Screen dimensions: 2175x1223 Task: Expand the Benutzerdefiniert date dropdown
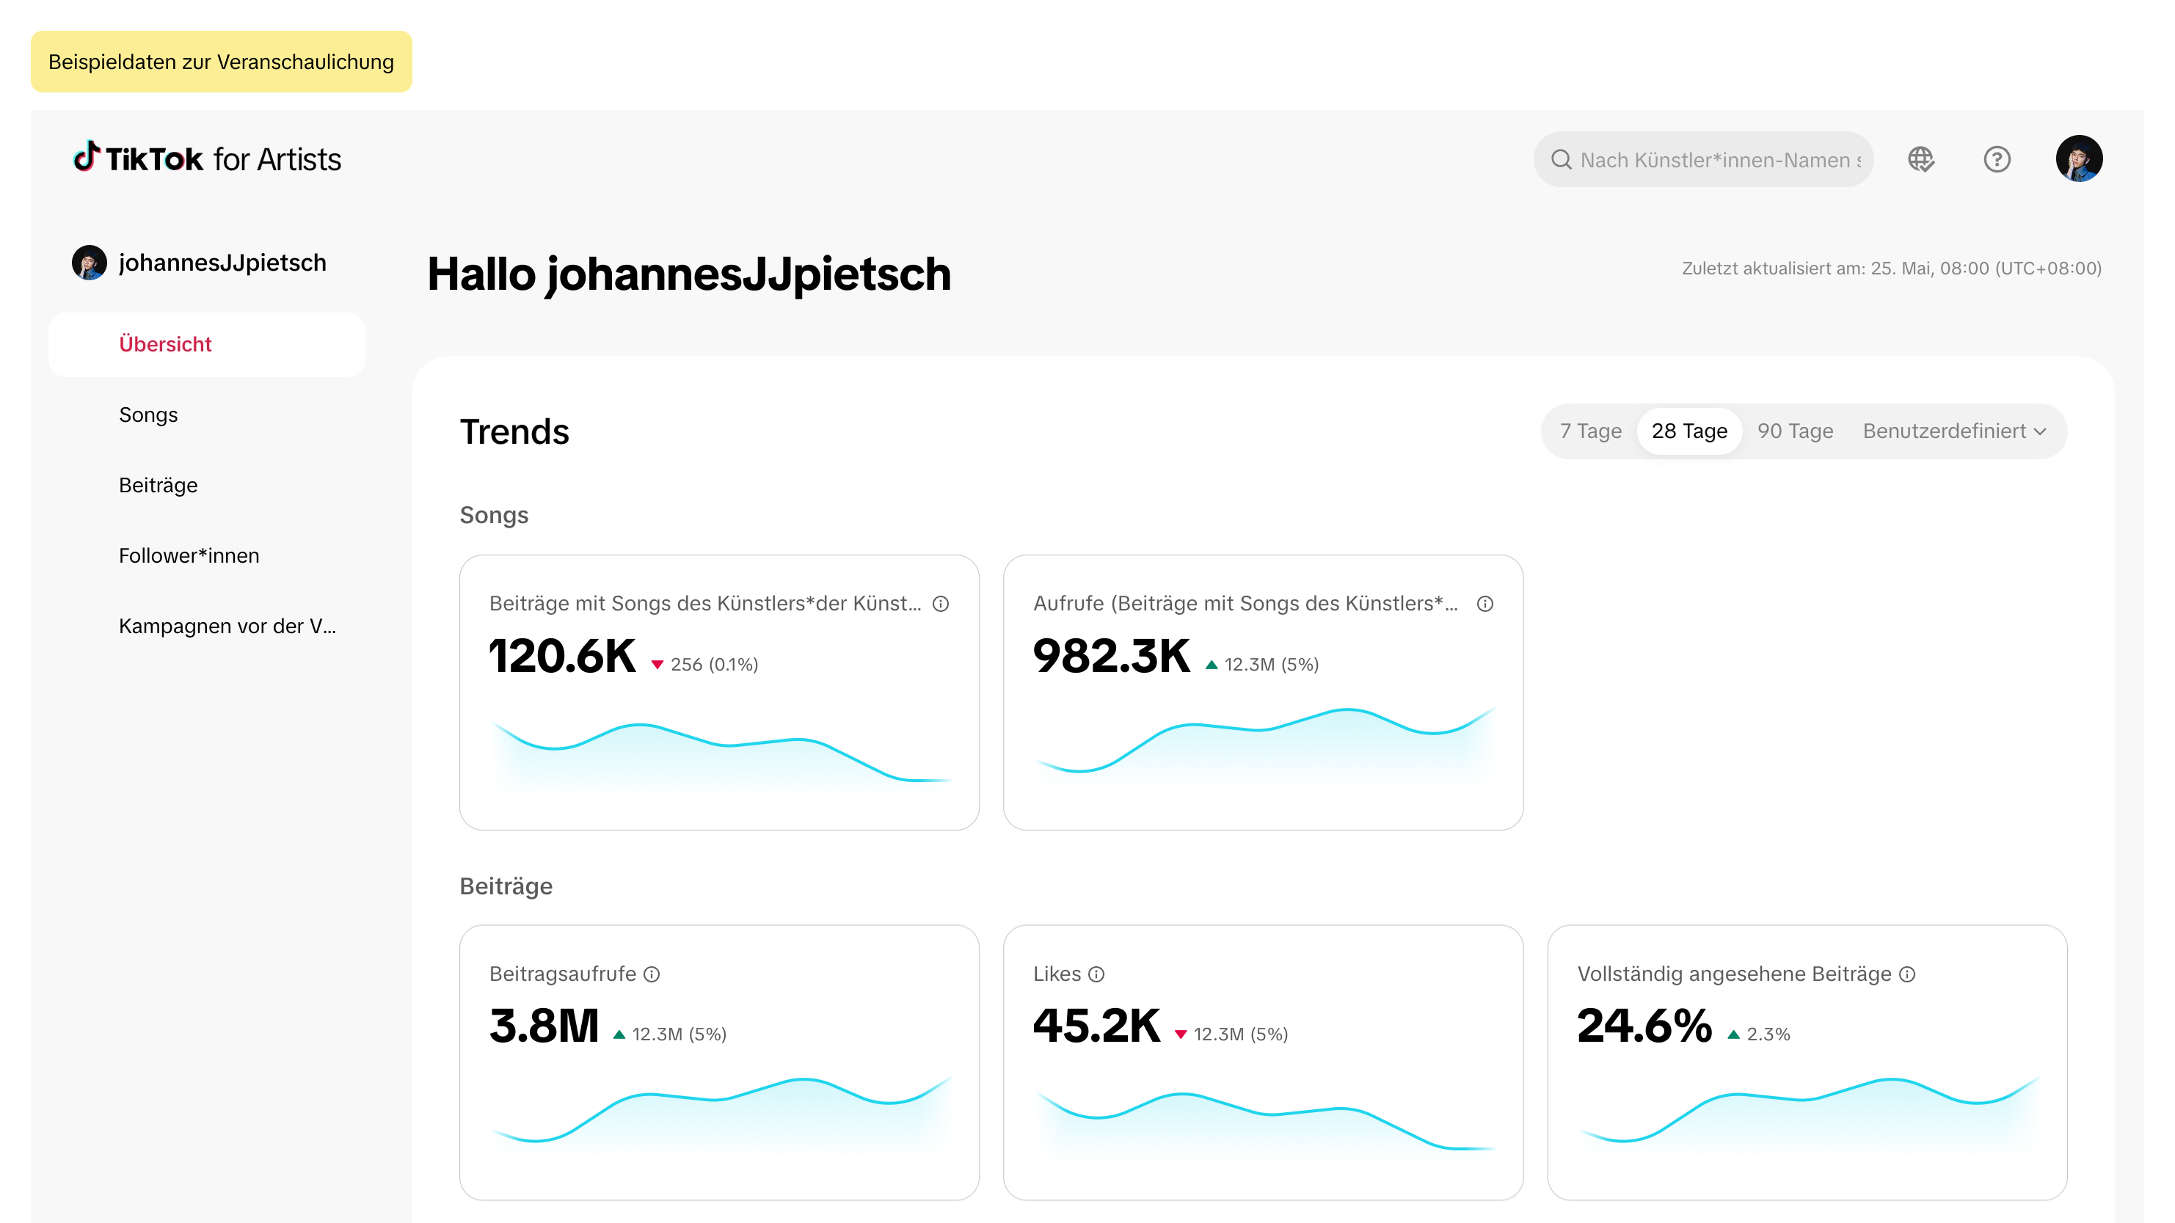pyautogui.click(x=1955, y=431)
